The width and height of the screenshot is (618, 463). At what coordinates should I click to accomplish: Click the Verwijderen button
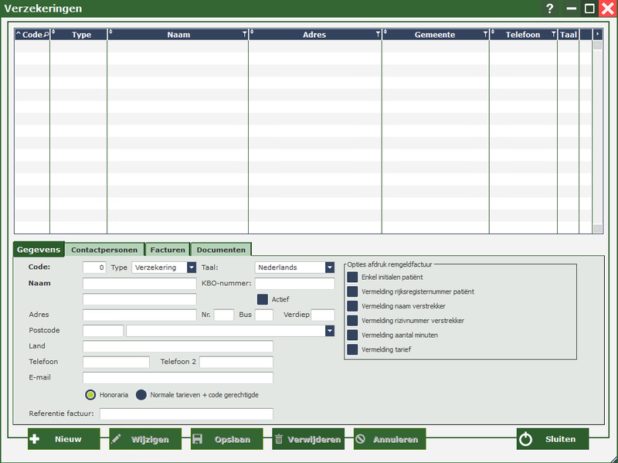tap(308, 439)
